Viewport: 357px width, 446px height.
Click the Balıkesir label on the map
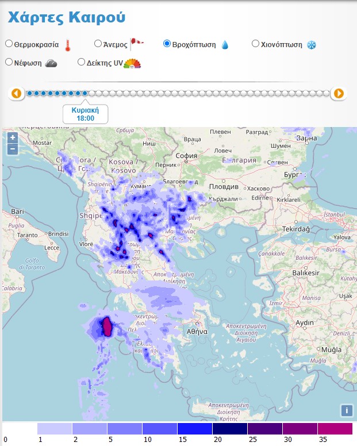tap(306, 273)
